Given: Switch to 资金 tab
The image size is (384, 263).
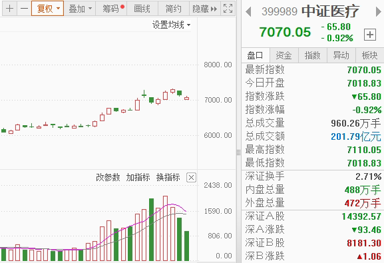Looking at the screenshot, I should tap(284, 55).
